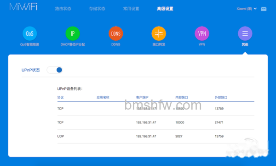Switch to 存储状态 tab
276x166 pixels.
pos(97,9)
